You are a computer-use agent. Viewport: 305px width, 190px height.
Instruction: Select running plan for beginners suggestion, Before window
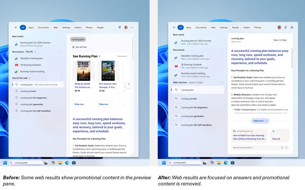pyautogui.click(x=38, y=98)
